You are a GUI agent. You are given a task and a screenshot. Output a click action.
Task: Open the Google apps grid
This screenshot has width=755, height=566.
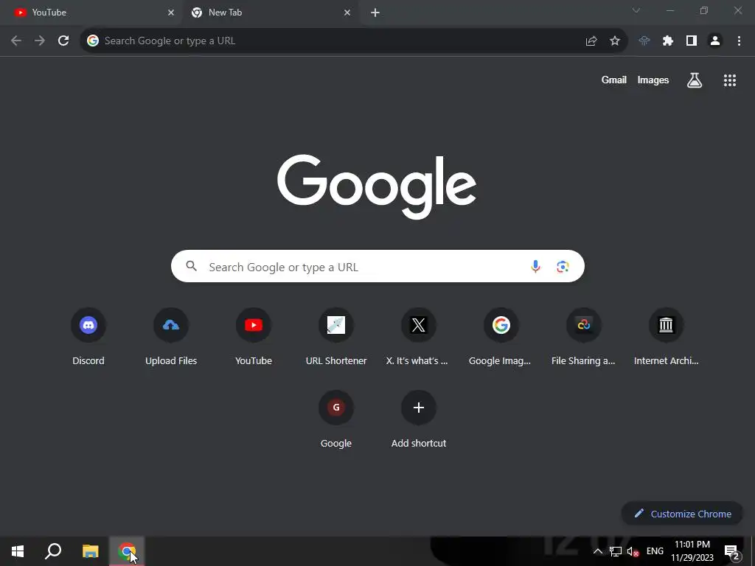pyautogui.click(x=730, y=80)
